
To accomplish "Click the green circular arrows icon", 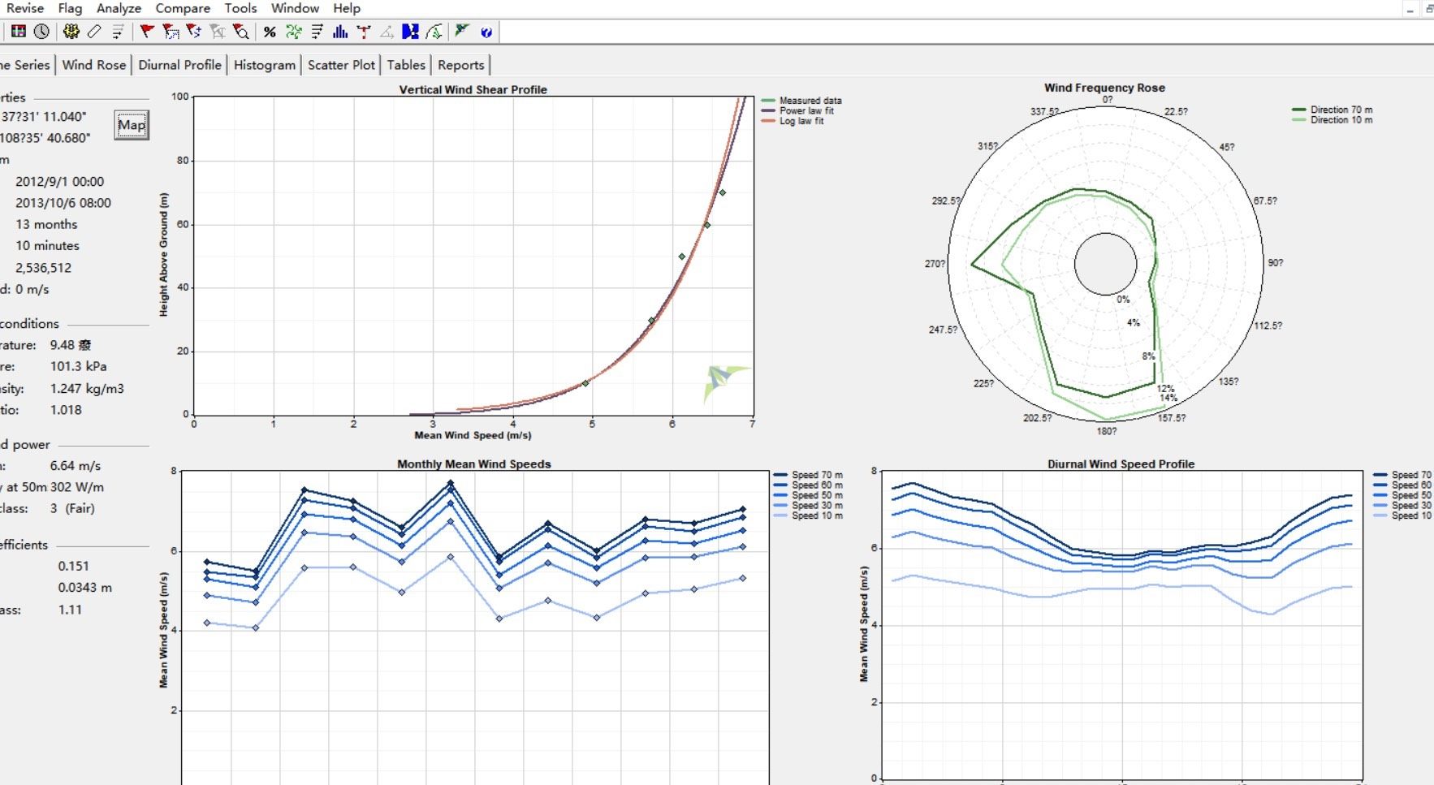I will pos(294,32).
